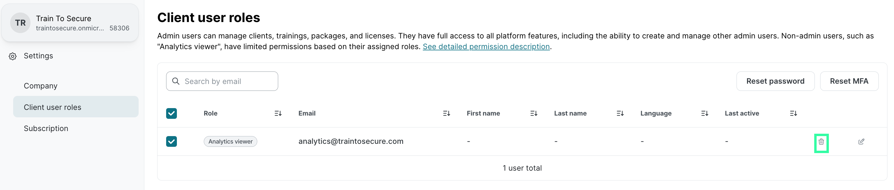Sort by First name column icon
Viewport: 894px width, 190px height.
[x=533, y=113]
